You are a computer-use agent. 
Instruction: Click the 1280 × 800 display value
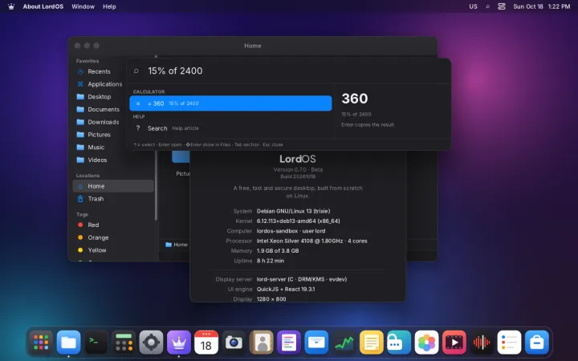coord(271,298)
